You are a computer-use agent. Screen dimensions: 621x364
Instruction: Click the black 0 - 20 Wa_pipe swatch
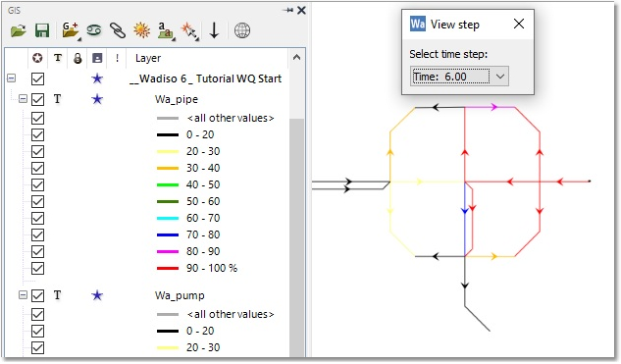tap(168, 134)
